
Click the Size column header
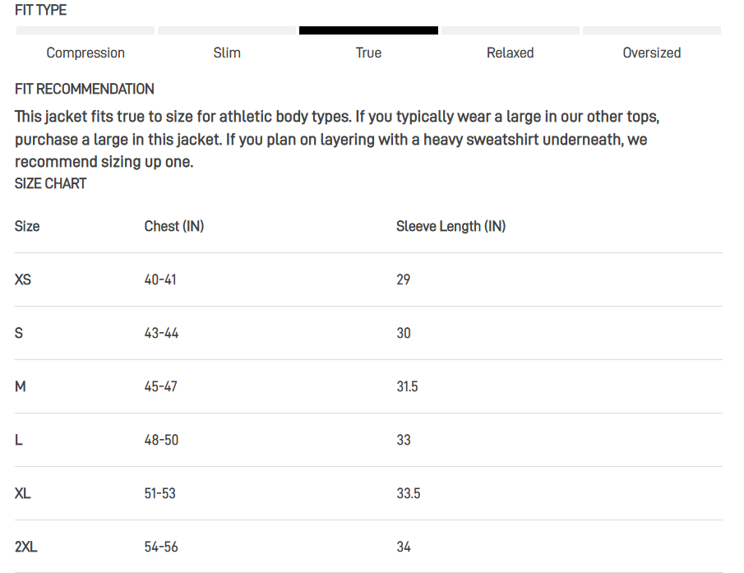tap(27, 226)
